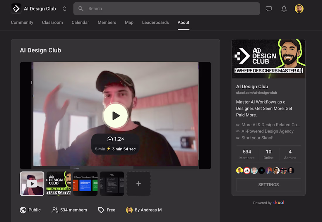
Task: Switch to the Members tab
Action: pyautogui.click(x=107, y=22)
